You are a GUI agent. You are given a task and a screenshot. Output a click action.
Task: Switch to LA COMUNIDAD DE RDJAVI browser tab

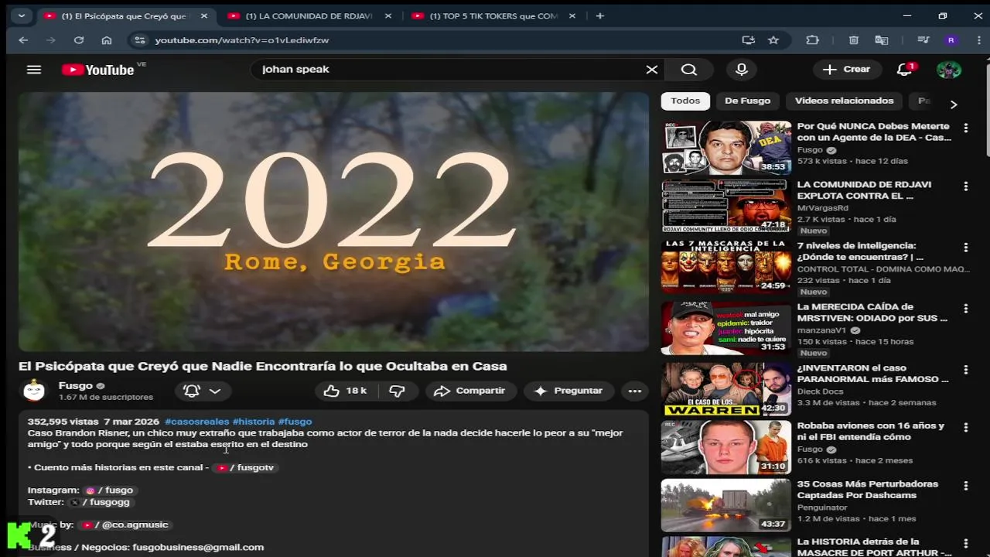point(308,15)
